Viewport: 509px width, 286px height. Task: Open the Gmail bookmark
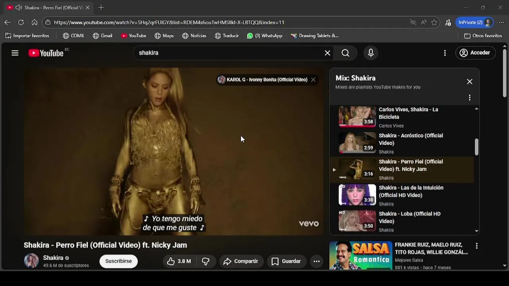coord(103,36)
